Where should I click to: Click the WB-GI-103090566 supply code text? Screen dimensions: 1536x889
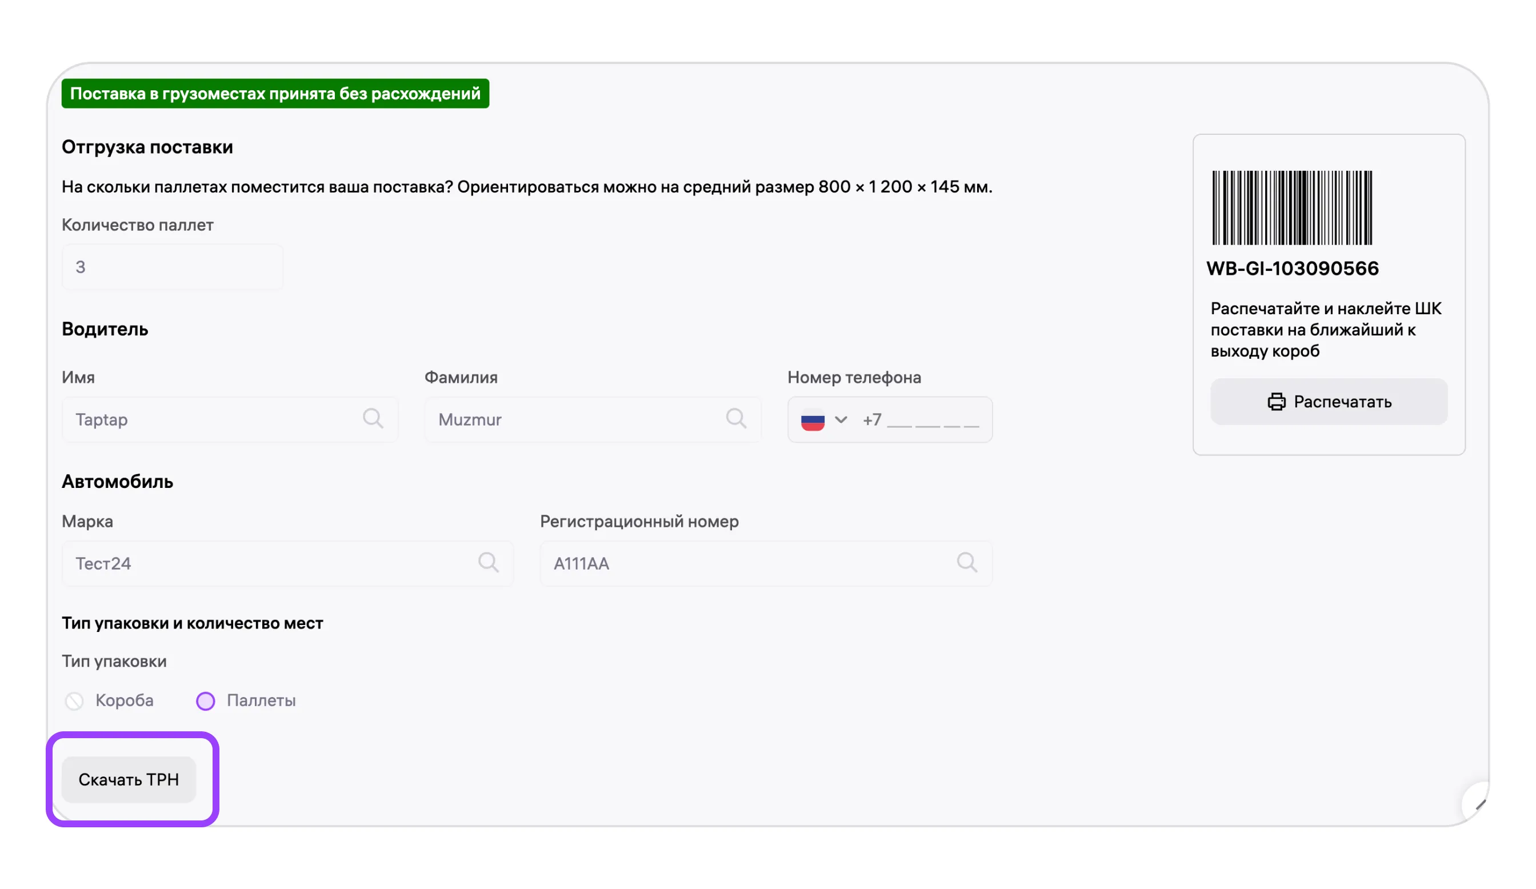[1292, 269]
